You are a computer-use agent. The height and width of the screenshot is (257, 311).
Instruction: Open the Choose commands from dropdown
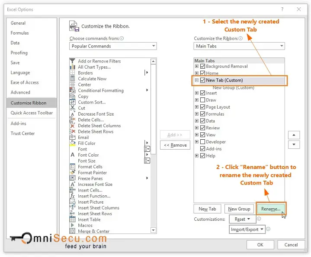click(113, 46)
